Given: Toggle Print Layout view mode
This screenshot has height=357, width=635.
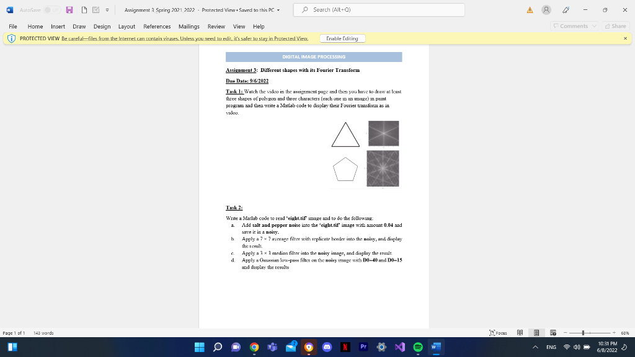Looking at the screenshot, I should click(x=536, y=333).
